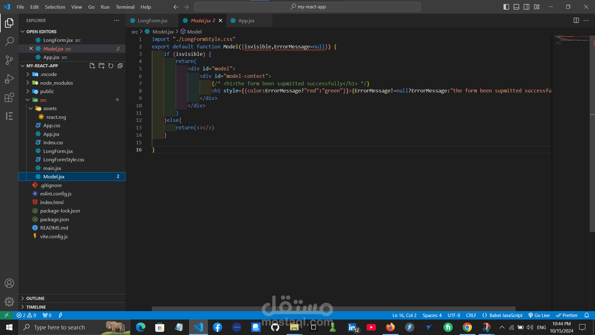The image size is (595, 335).
Task: Expand the OUTLINE section
Action: [35, 298]
